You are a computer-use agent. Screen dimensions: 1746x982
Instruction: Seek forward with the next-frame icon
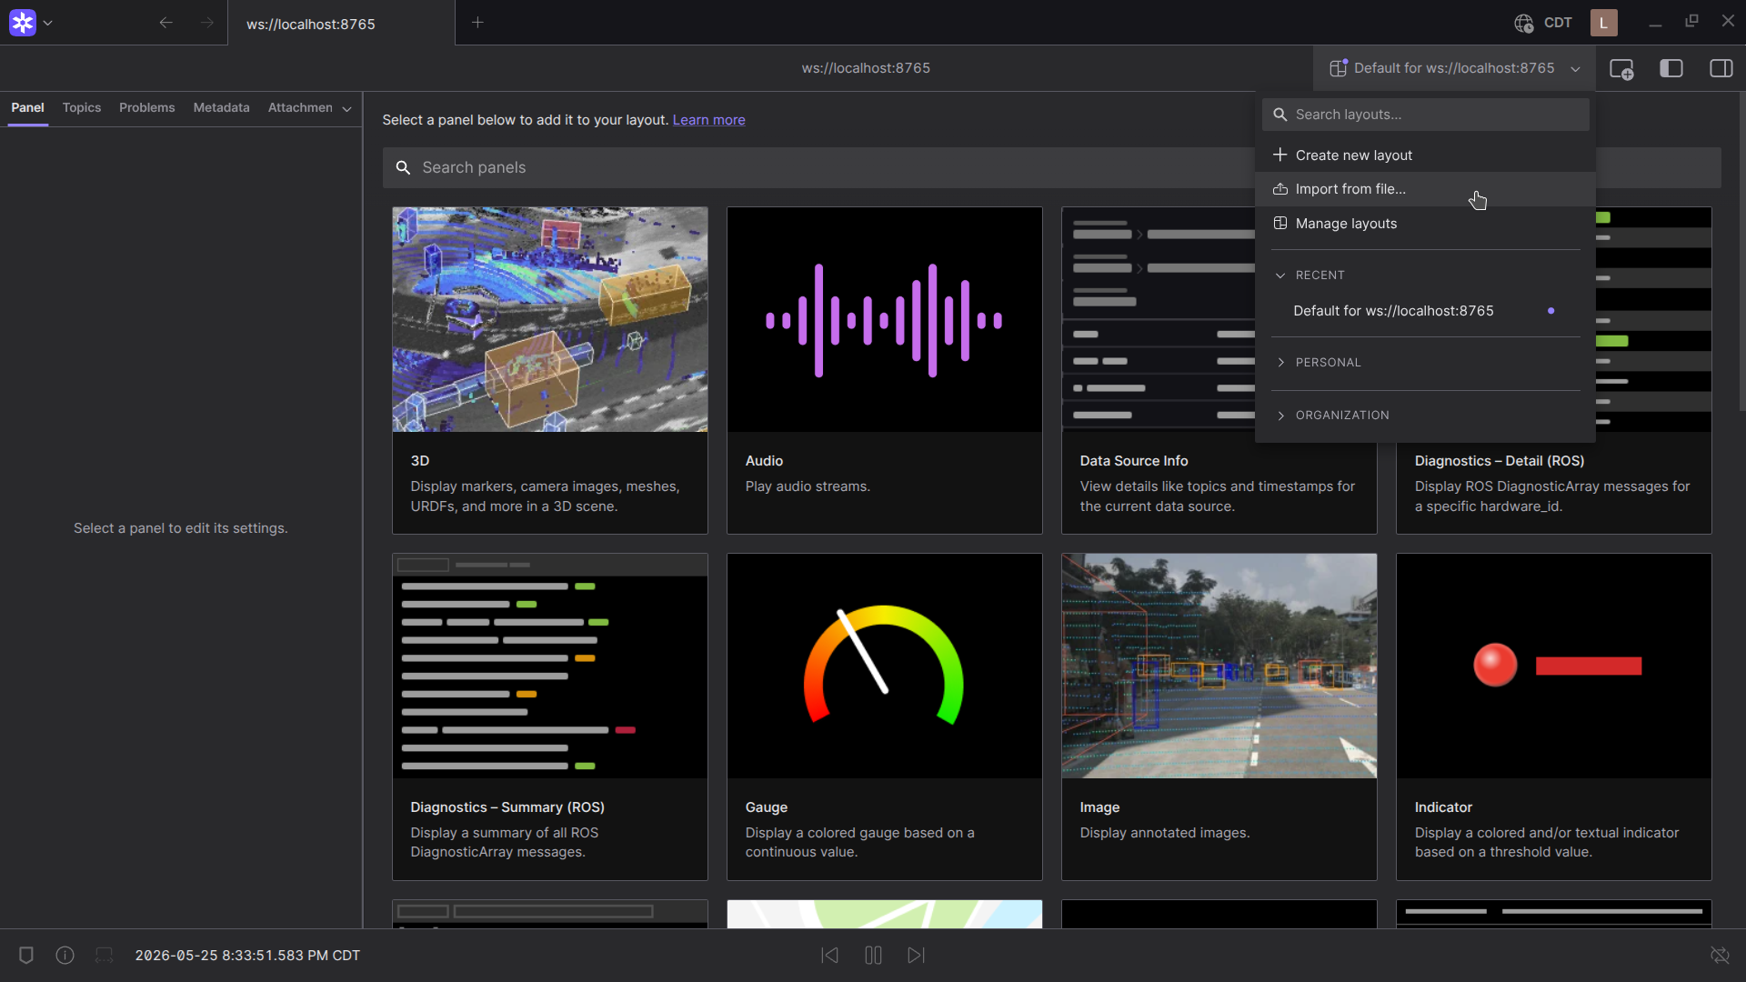[917, 955]
